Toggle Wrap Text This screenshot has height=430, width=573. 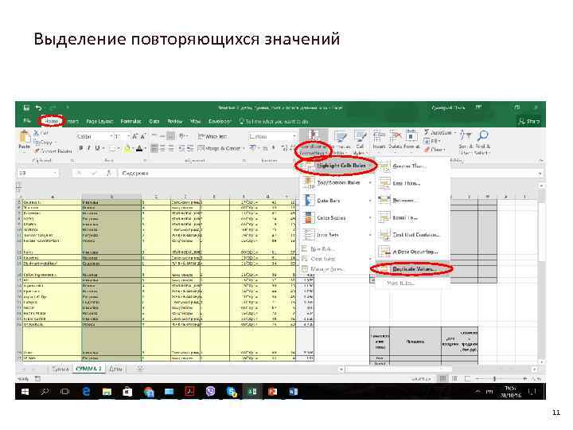(212, 136)
